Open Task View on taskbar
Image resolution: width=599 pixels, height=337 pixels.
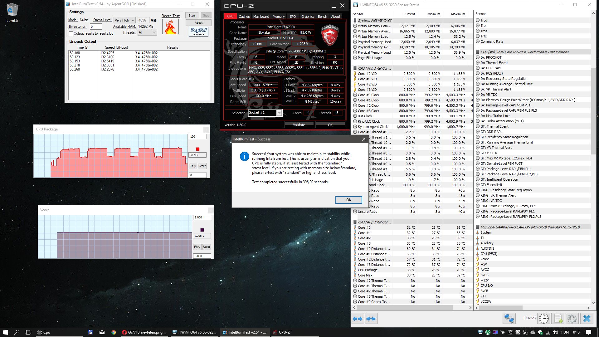(x=28, y=332)
